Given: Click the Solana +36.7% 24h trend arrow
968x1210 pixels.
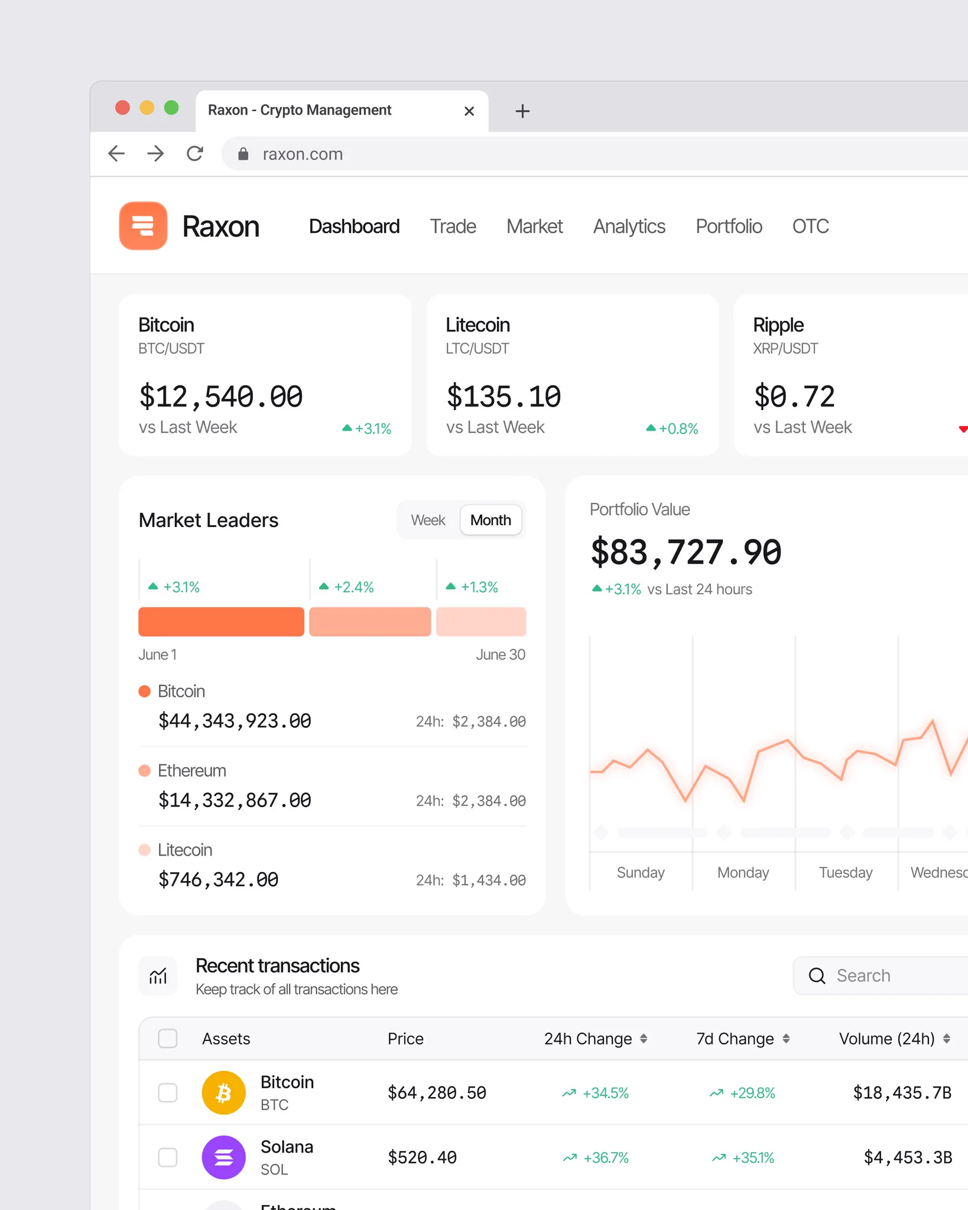Looking at the screenshot, I should (x=570, y=1157).
